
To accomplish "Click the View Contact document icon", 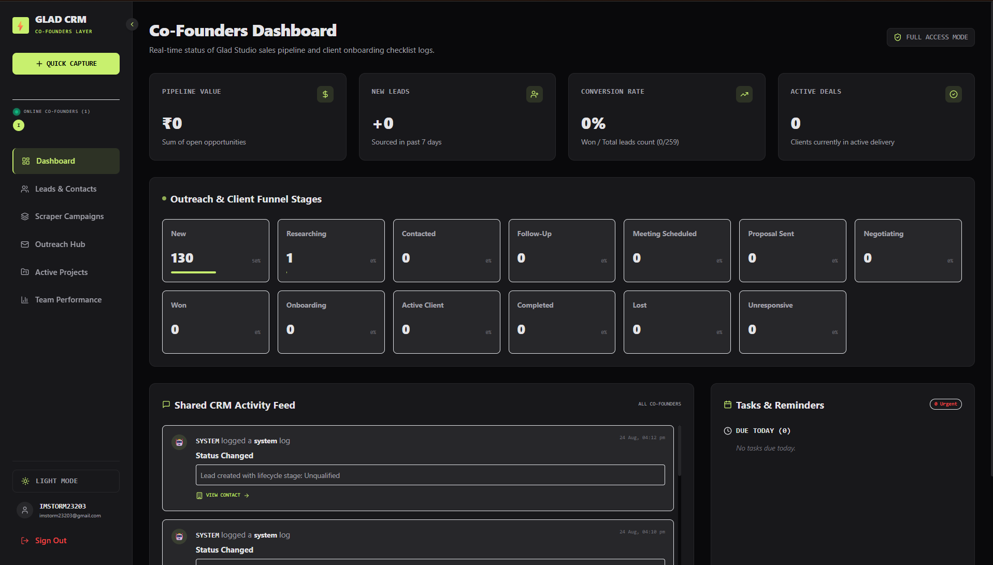I will 199,496.
